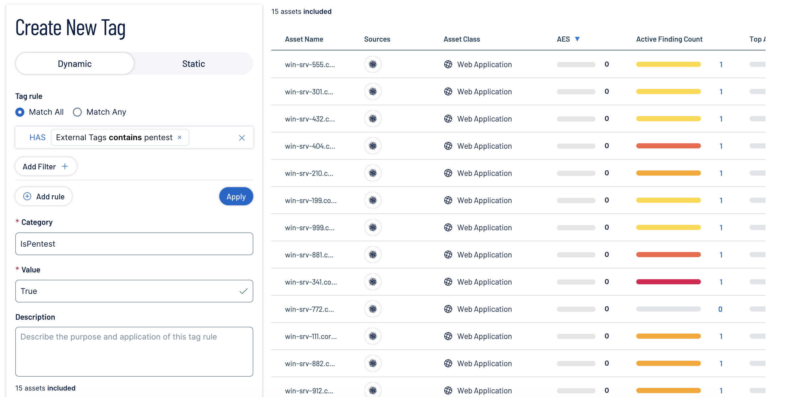
Task: Click into the Description text area
Action: pyautogui.click(x=134, y=351)
